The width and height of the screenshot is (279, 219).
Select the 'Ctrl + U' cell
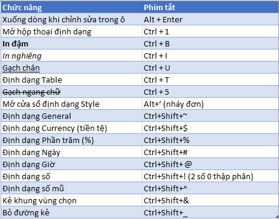[x=210, y=68]
